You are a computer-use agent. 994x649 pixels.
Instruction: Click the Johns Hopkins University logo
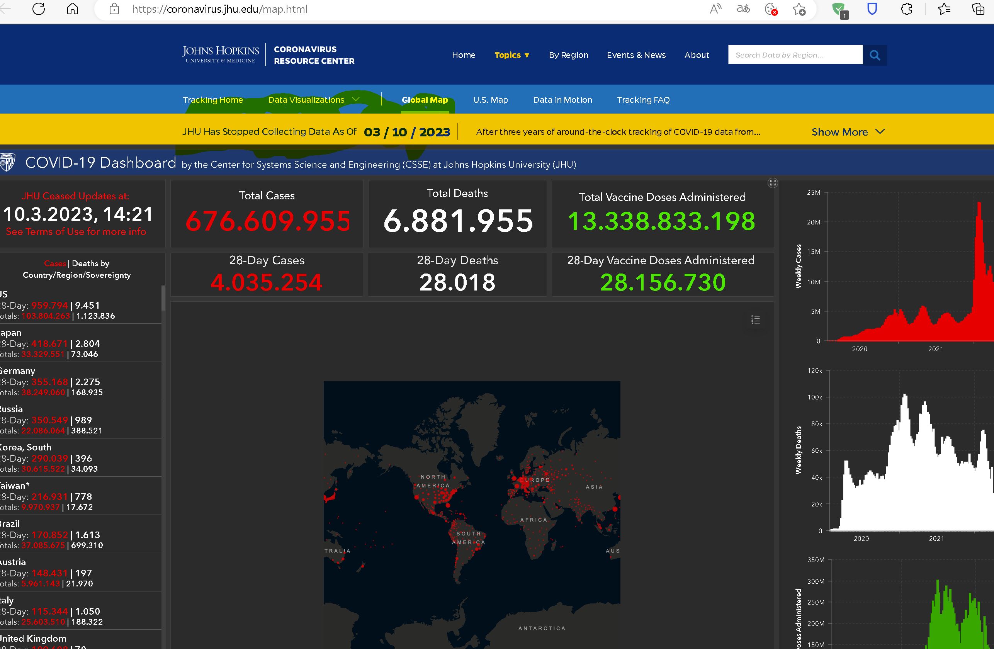click(x=221, y=55)
